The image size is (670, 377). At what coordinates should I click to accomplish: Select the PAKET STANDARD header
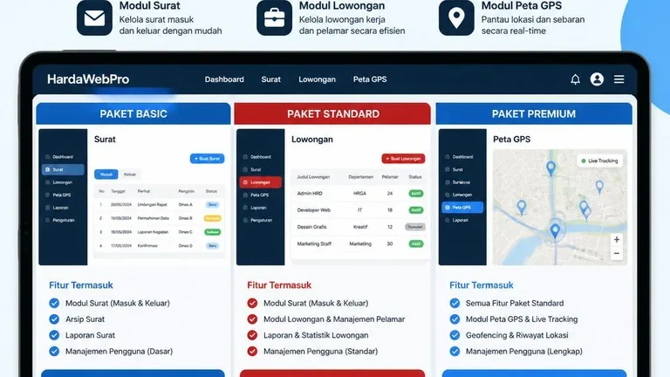coord(333,113)
